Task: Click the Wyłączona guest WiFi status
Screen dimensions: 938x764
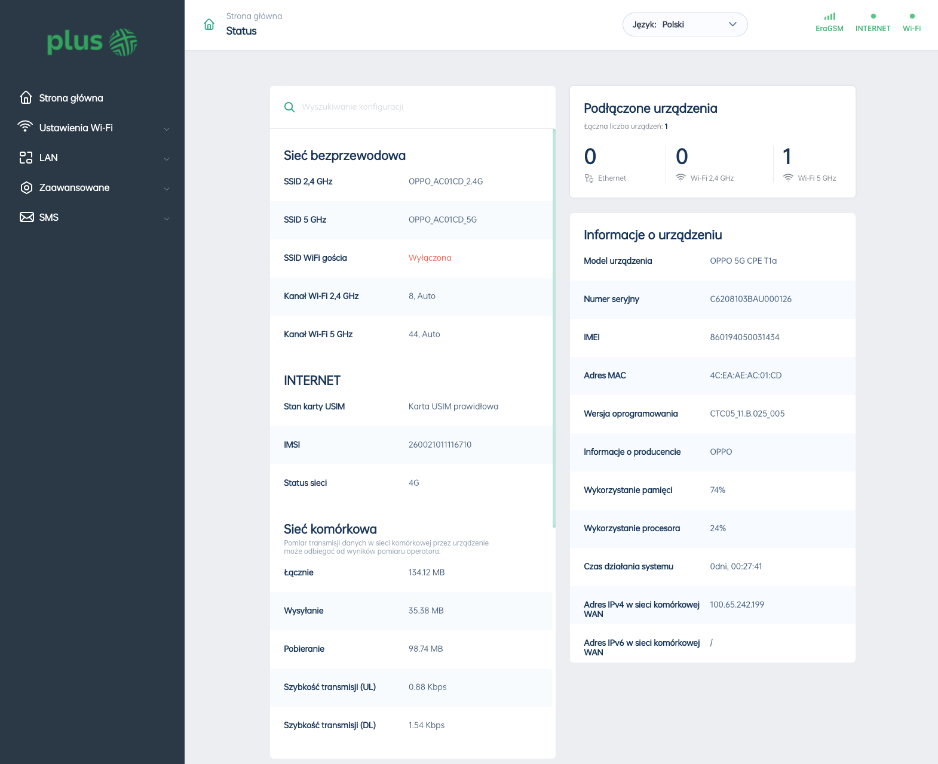Action: click(x=430, y=258)
